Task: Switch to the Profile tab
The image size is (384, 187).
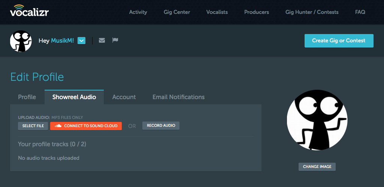Action: click(x=27, y=97)
